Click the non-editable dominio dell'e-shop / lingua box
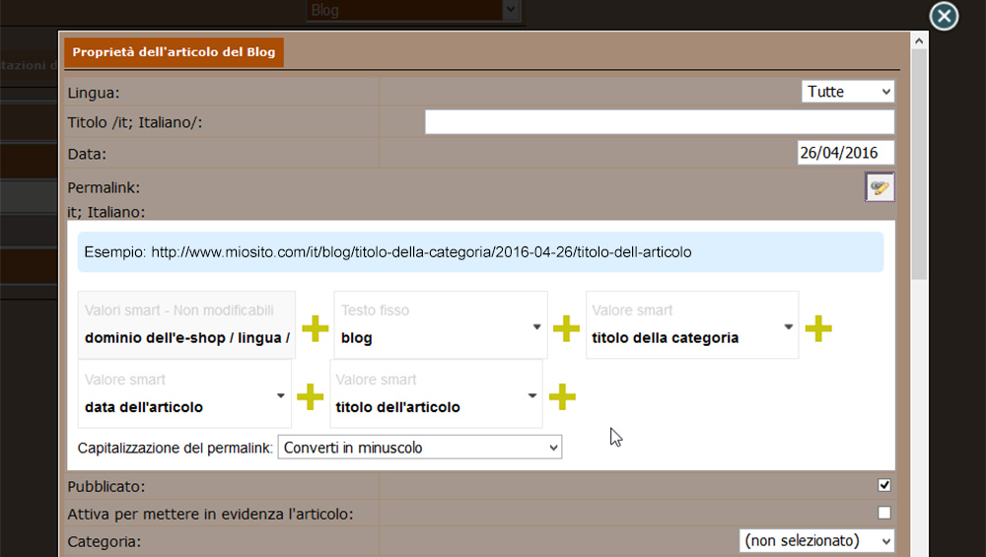This screenshot has height=557, width=986. click(x=186, y=325)
